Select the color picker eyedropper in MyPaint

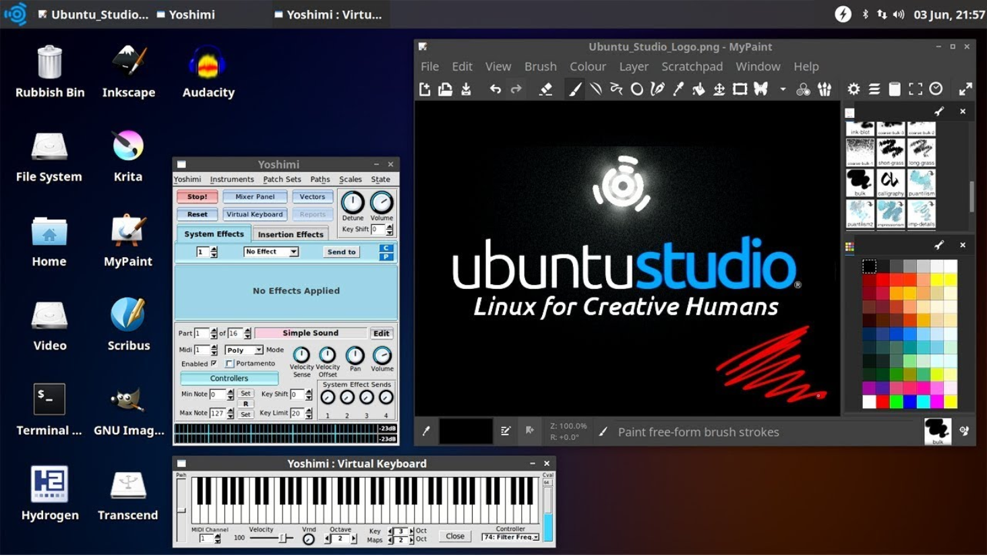point(678,89)
